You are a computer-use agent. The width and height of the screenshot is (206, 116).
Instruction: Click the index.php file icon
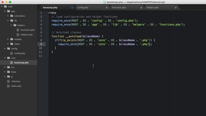pyautogui.click(x=8, y=86)
